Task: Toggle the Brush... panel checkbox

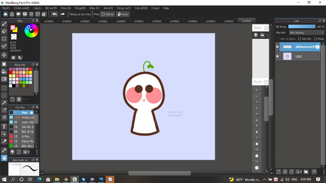Action: tap(266, 82)
